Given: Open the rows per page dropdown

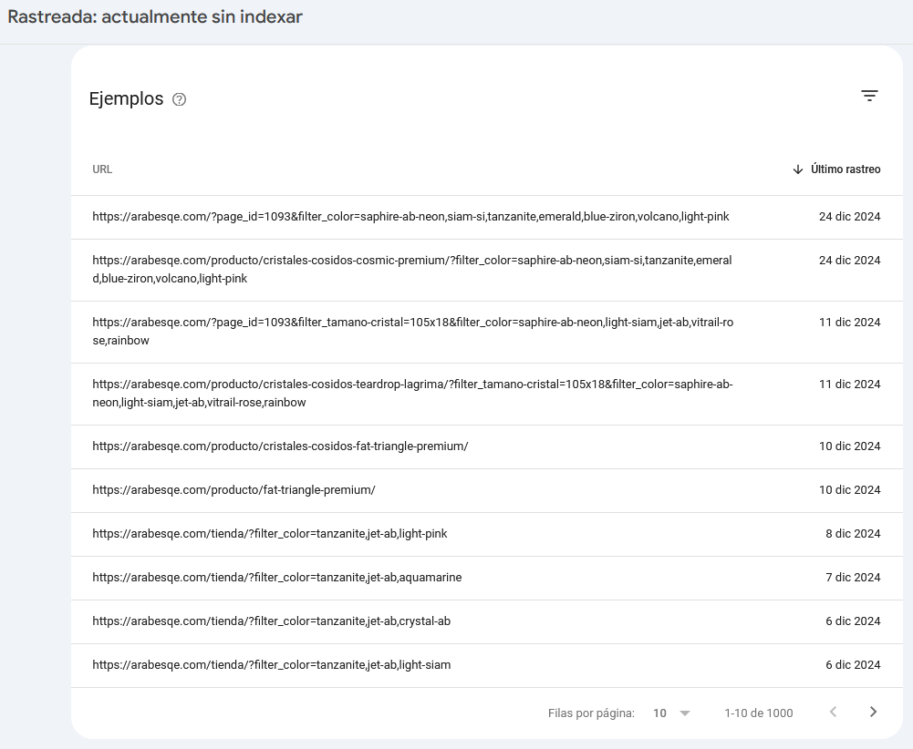Looking at the screenshot, I should point(671,713).
